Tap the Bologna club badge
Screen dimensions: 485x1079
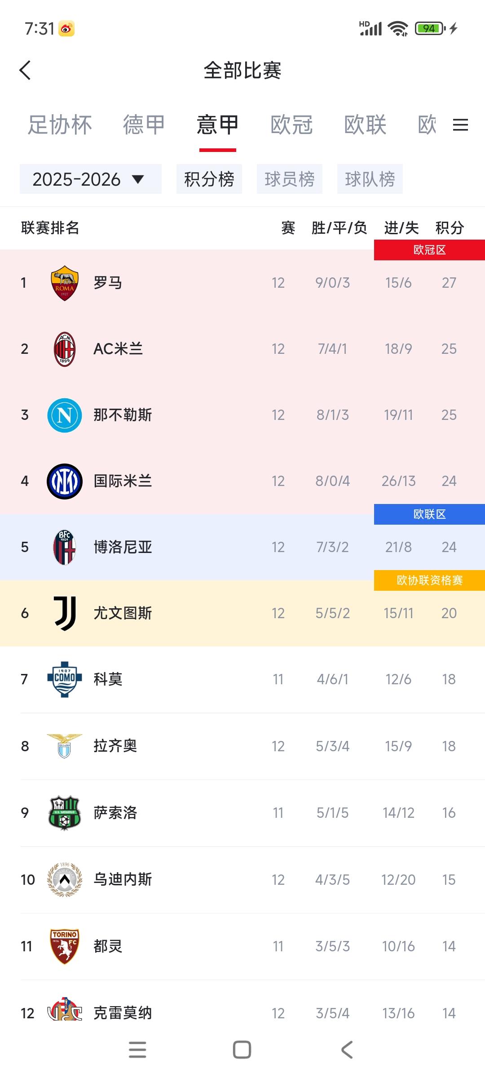(64, 547)
